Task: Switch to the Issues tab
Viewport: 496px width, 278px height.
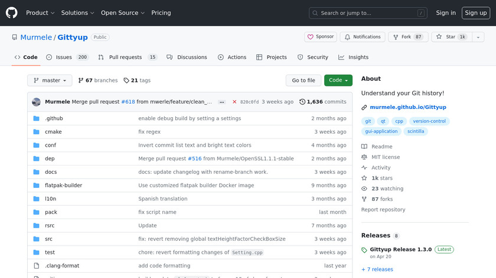Action: 67,57
